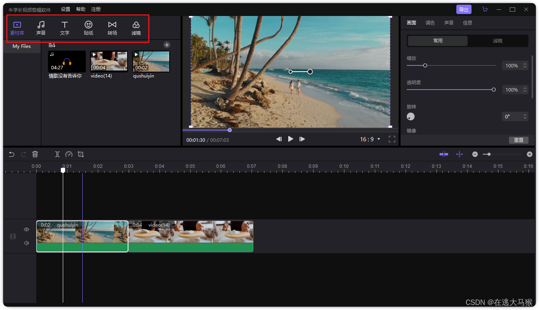The width and height of the screenshot is (539, 310).
Task: Select the 情歌没有告诉你 audio thumbnail
Action: [x=67, y=62]
